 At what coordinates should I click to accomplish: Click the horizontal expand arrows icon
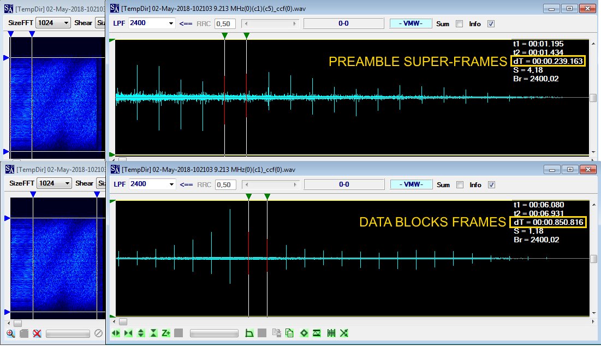116,333
